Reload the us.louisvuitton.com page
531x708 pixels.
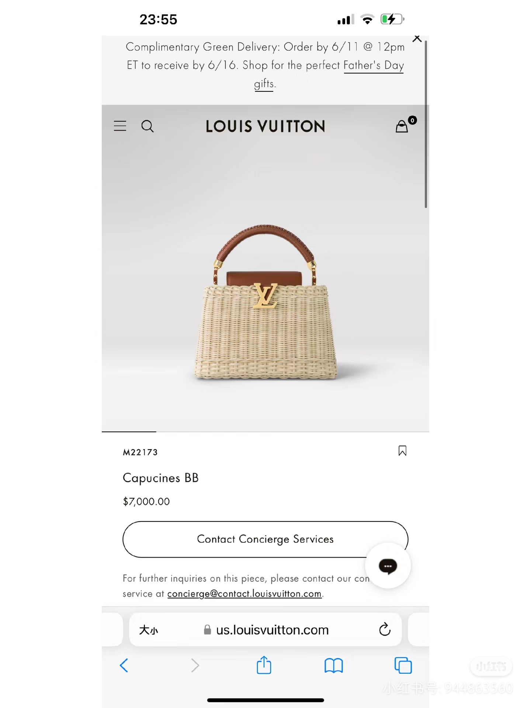pyautogui.click(x=385, y=629)
